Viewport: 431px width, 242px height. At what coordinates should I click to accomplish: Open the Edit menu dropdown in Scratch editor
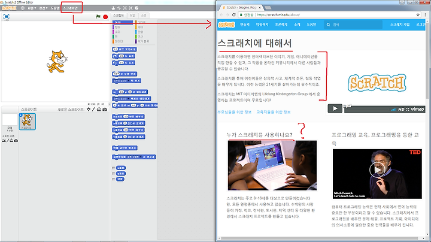click(x=43, y=8)
